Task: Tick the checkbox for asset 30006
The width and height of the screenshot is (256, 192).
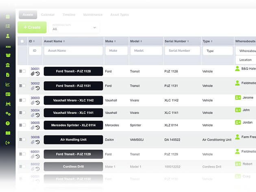Action: coord(24,140)
